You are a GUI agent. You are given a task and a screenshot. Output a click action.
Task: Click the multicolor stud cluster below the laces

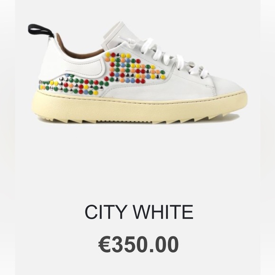pos(134,68)
